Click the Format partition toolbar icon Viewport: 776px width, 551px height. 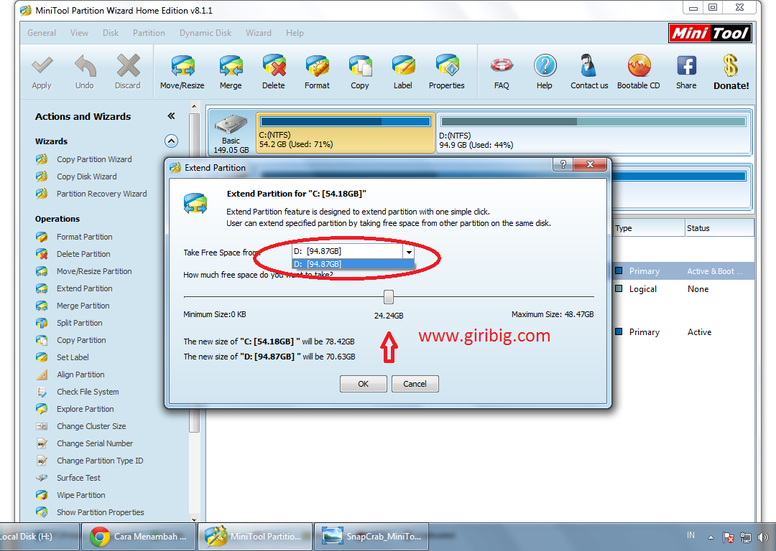click(x=317, y=71)
